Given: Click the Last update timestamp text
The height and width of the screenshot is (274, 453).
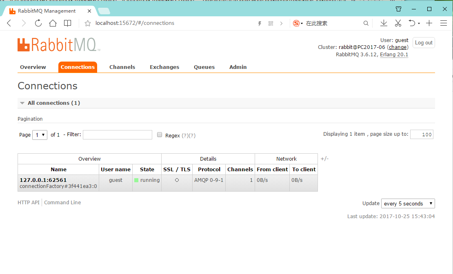Looking at the screenshot, I should (391, 216).
